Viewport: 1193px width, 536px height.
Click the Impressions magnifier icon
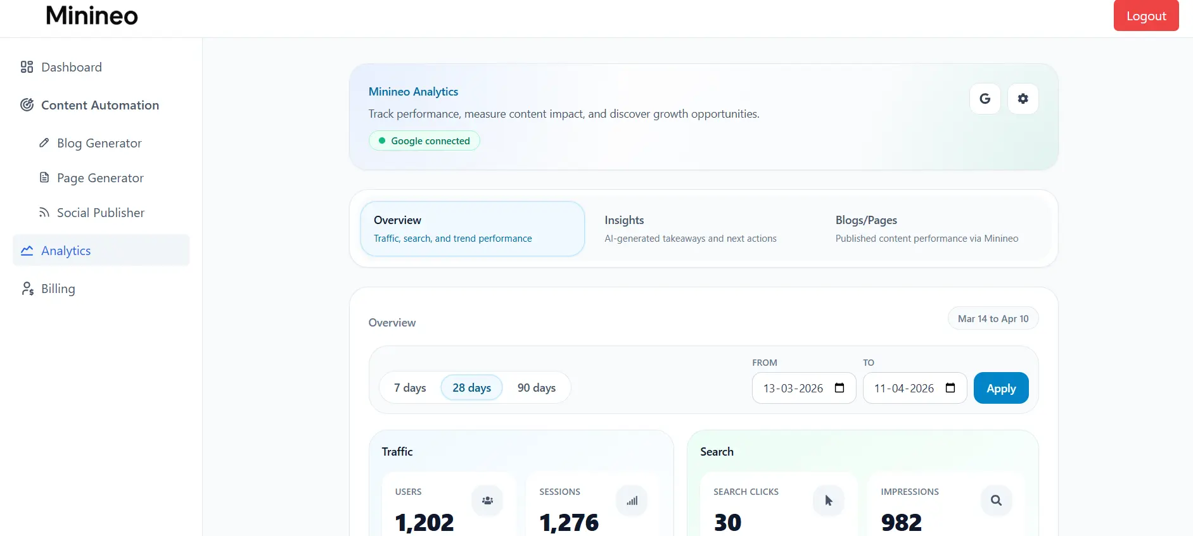tap(996, 501)
